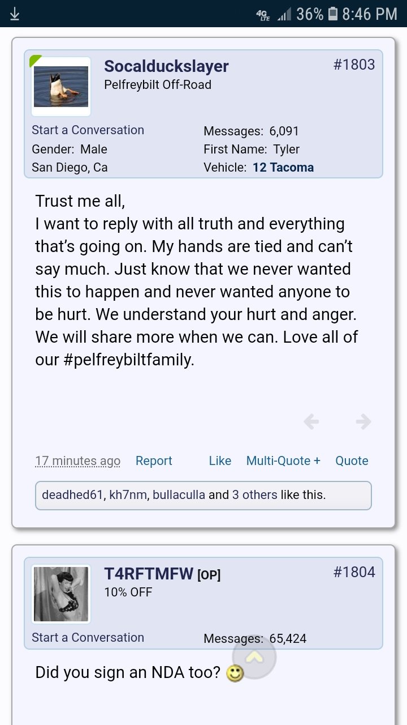407x725 pixels.
Task: Open post permalink #1804
Action: point(354,572)
